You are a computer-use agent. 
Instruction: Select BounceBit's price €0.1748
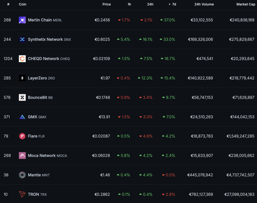(103, 97)
